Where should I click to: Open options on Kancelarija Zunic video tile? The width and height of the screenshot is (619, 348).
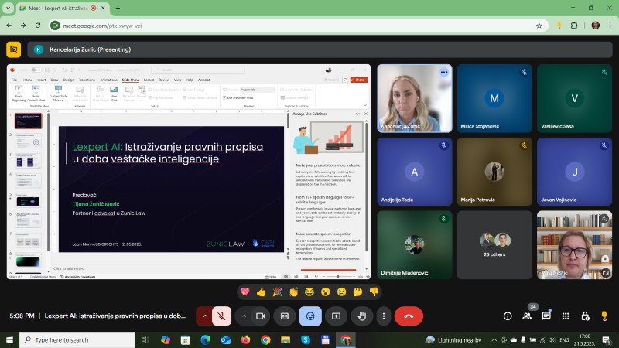[444, 72]
